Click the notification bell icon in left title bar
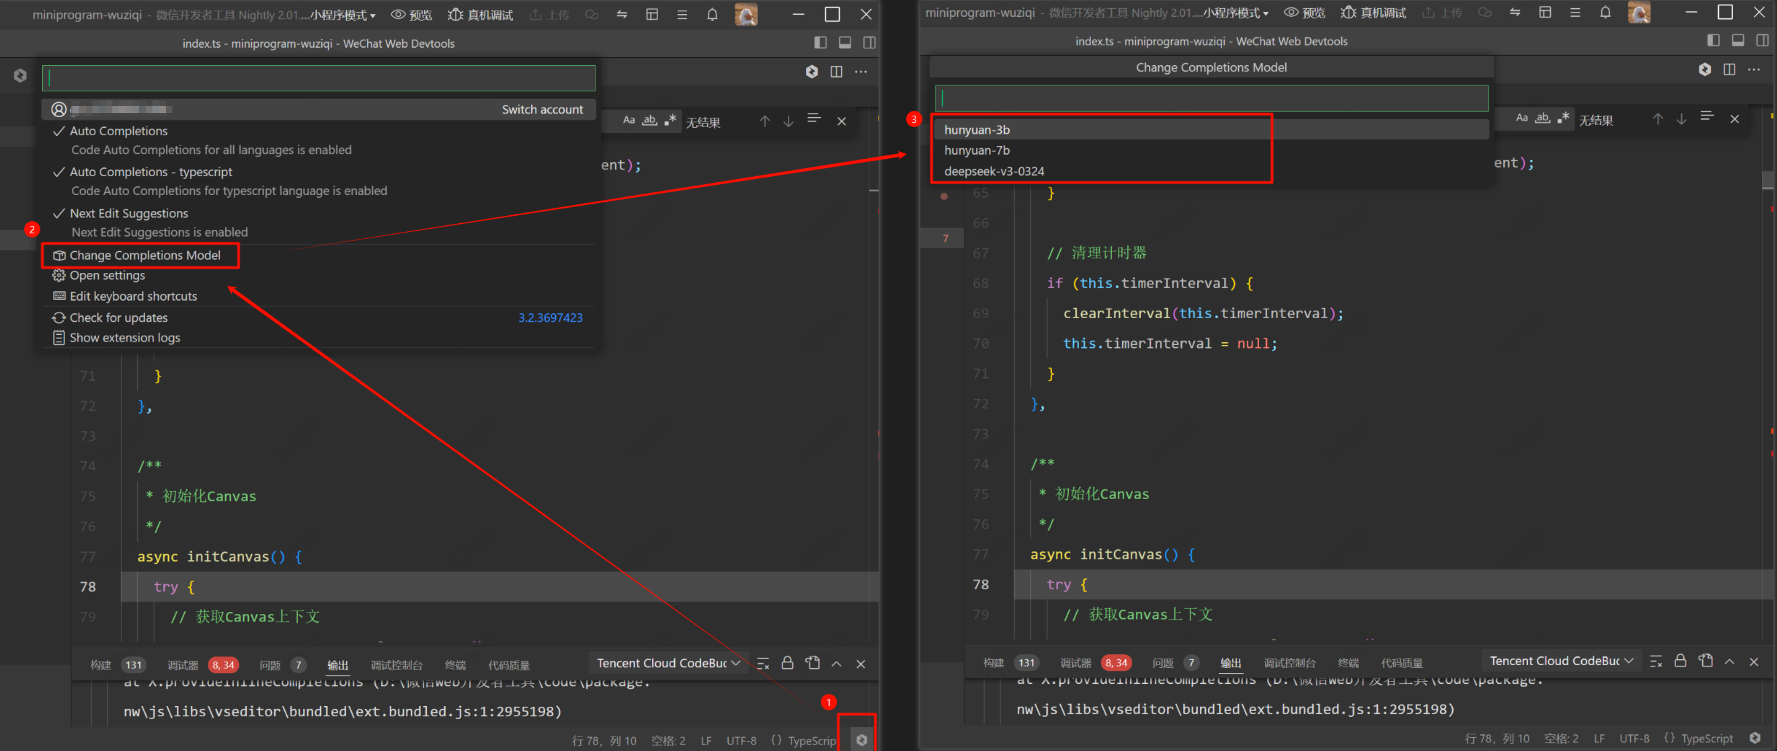Image resolution: width=1777 pixels, height=751 pixels. [x=712, y=14]
